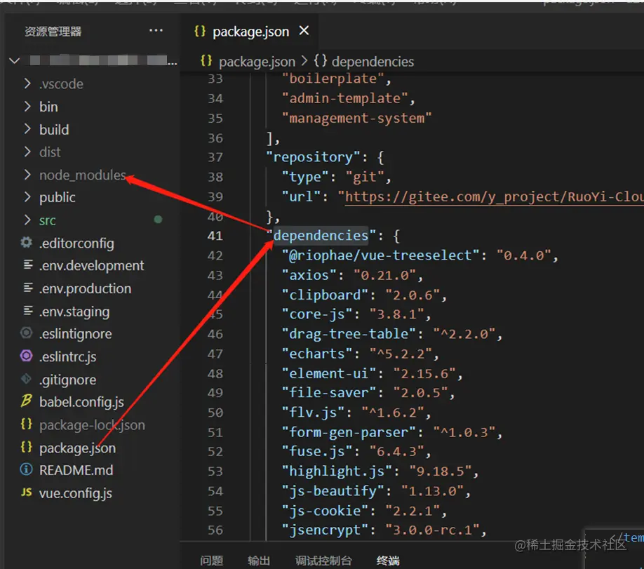Open .eslintrc.js file

(68, 356)
